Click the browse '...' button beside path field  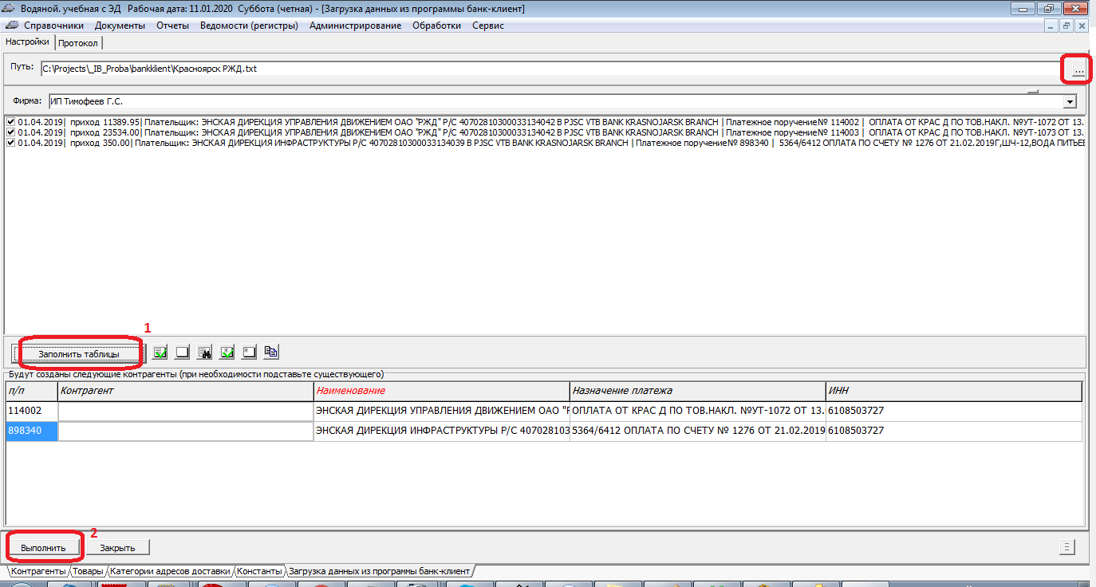click(1078, 70)
